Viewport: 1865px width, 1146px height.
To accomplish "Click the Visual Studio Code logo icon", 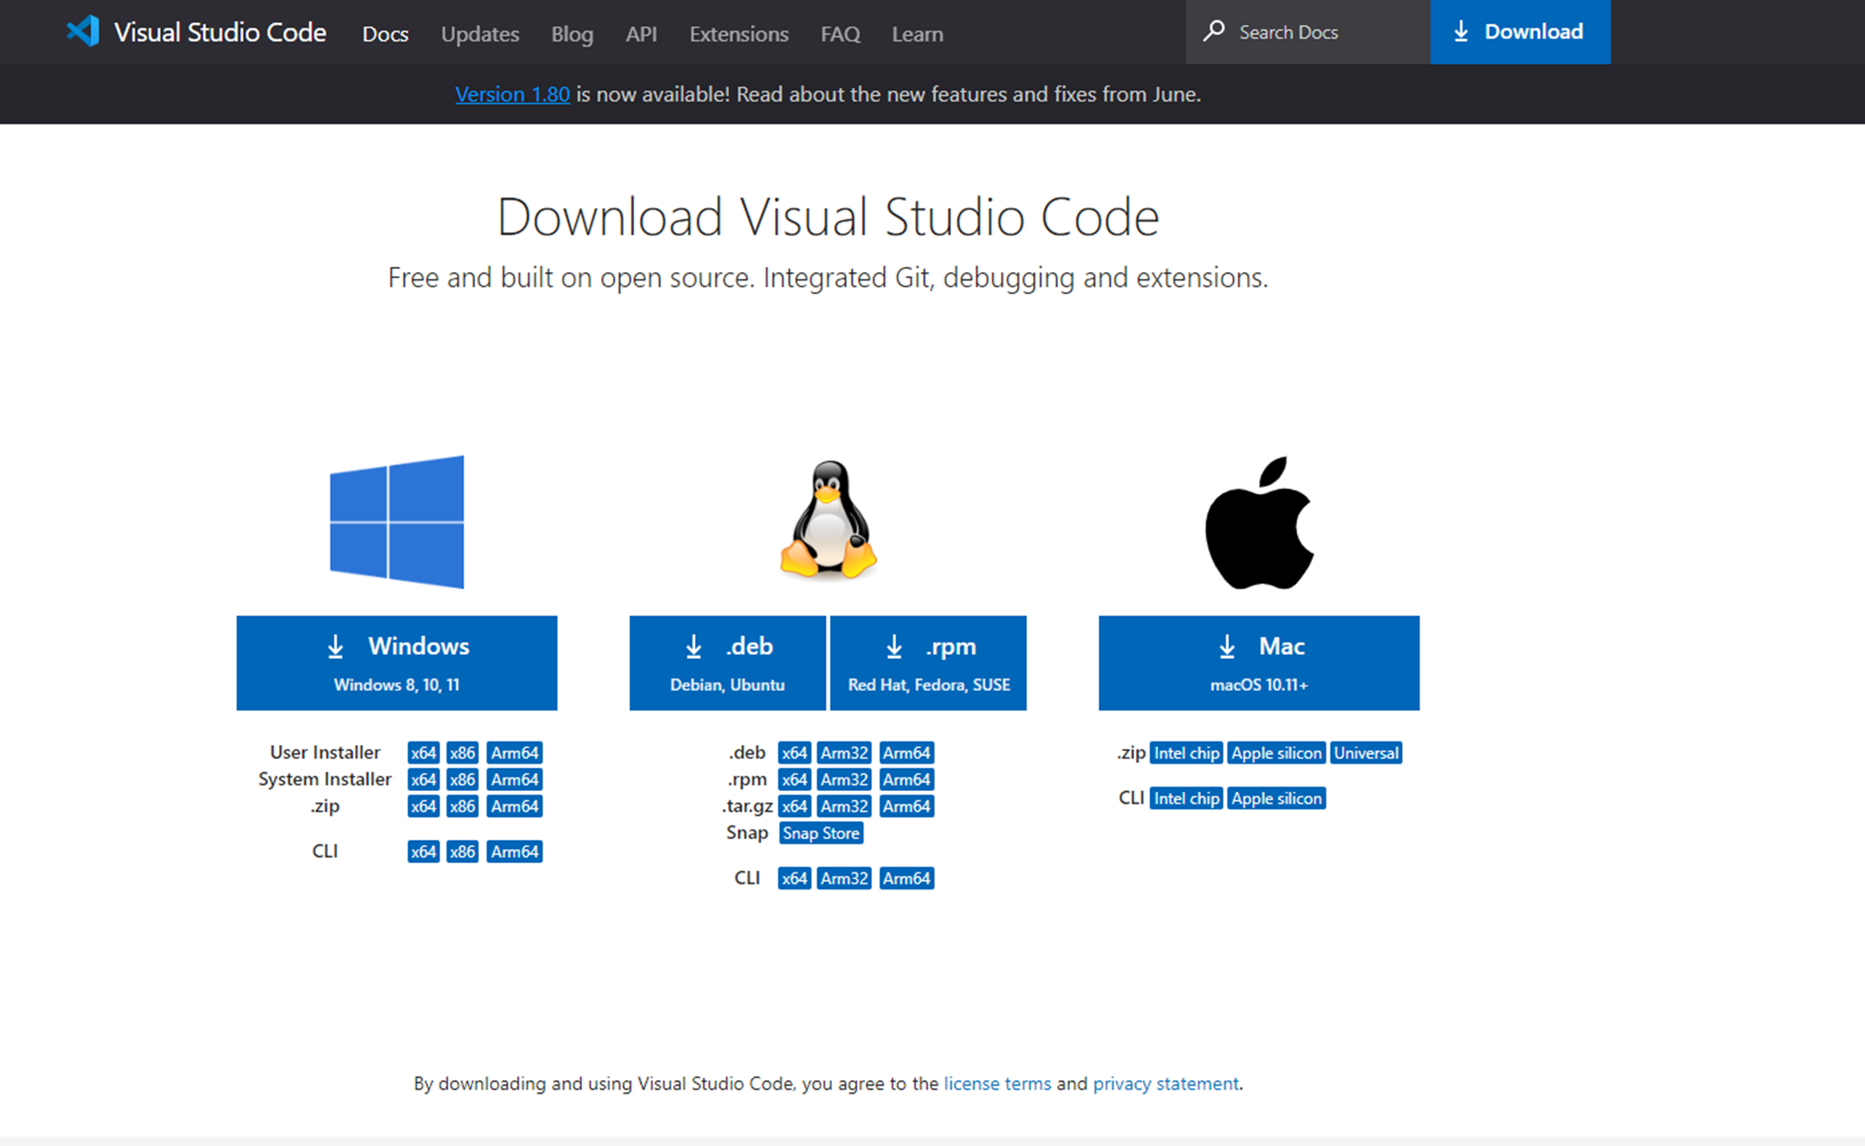I will click(x=83, y=32).
